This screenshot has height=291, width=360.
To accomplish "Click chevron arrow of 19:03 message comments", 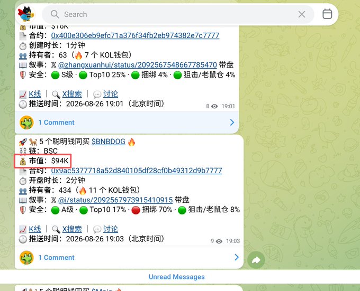I will tap(237, 257).
